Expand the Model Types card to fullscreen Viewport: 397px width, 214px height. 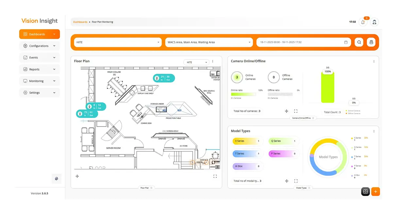click(296, 181)
